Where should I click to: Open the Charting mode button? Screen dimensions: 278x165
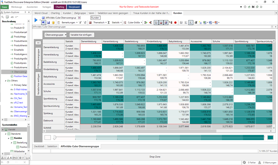(60, 7)
